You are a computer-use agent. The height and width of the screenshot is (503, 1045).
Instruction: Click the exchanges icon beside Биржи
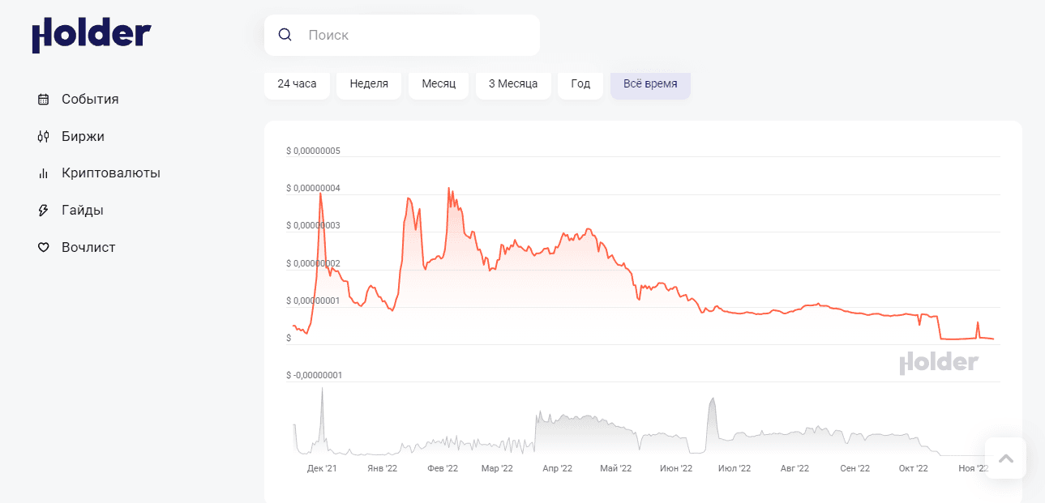44,137
